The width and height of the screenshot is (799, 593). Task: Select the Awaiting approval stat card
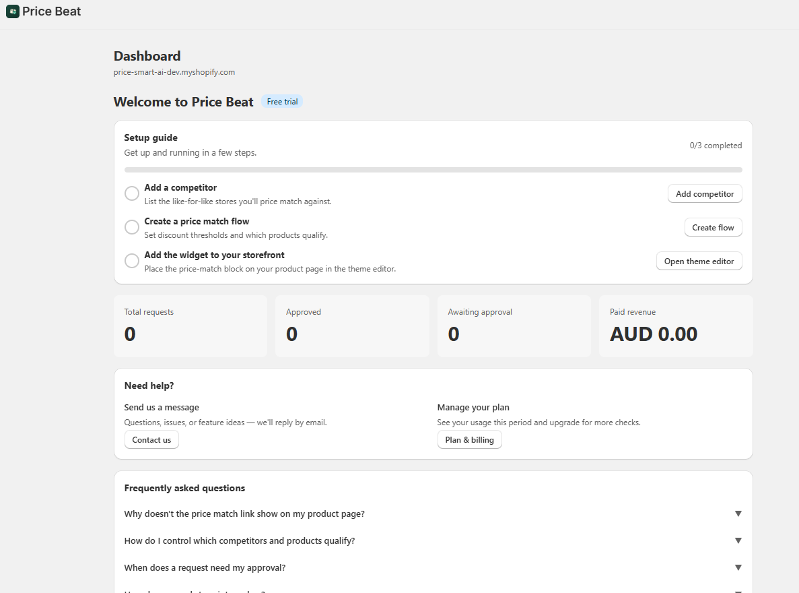[x=514, y=326]
